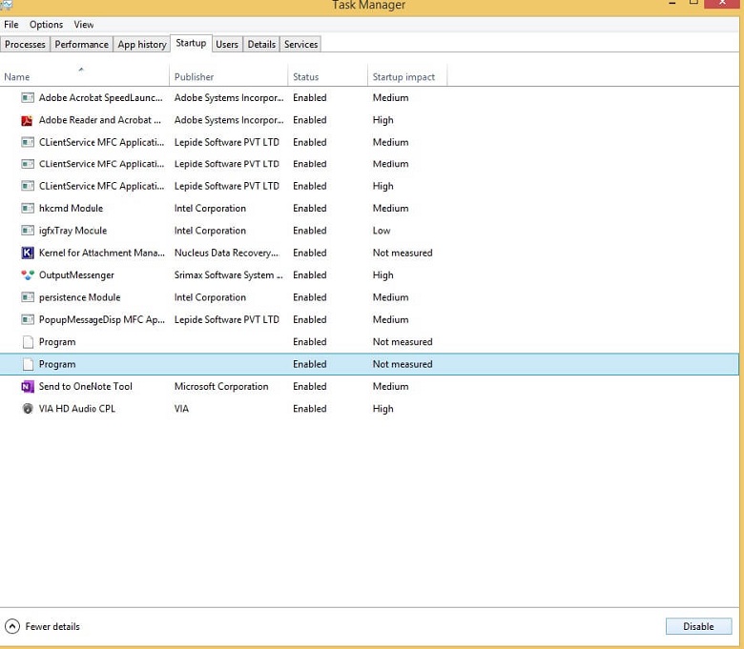Click High impact for VIA HD Audio row
This screenshot has width=744, height=649.
[x=382, y=409]
